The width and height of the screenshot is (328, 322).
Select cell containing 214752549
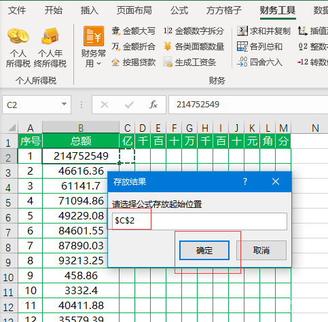point(81,156)
